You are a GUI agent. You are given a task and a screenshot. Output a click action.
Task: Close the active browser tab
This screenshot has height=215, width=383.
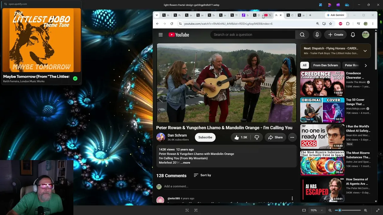pyautogui.click(x=281, y=15)
